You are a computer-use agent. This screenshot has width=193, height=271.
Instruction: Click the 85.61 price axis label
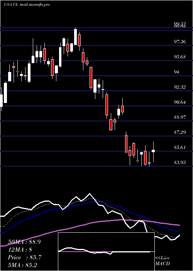(x=180, y=147)
